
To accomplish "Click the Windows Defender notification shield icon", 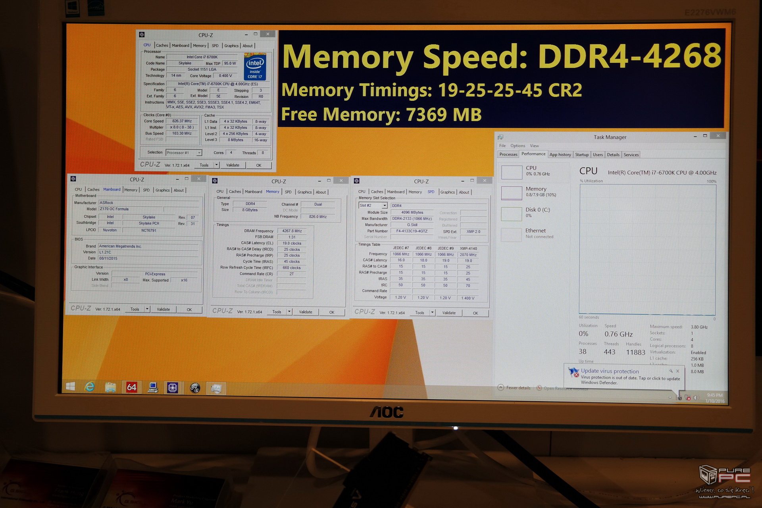I will point(574,372).
